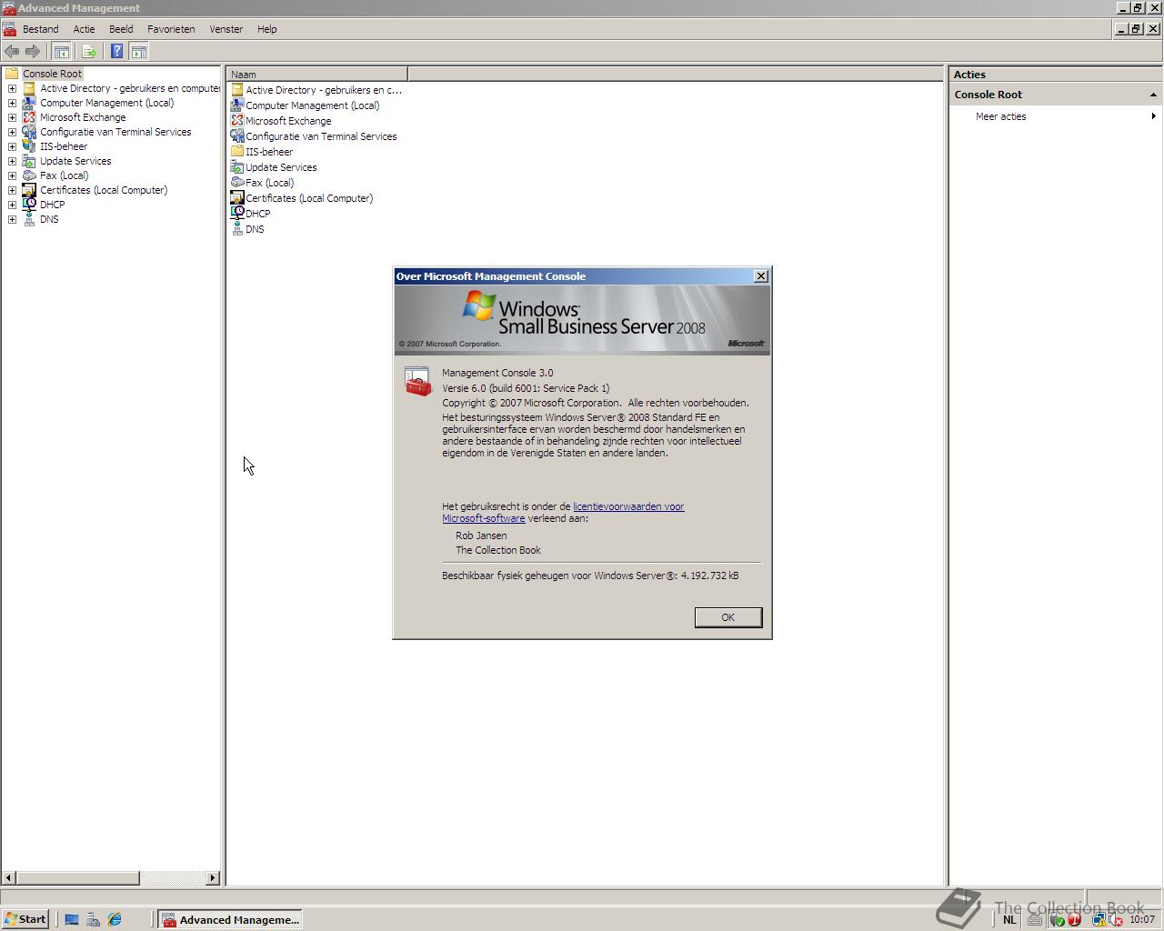Click the IIS-beheer folder icon in the Naam list

pyautogui.click(x=237, y=152)
